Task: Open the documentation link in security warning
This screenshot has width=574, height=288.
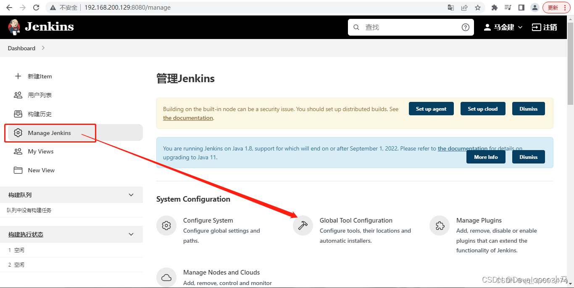Action: tap(188, 118)
